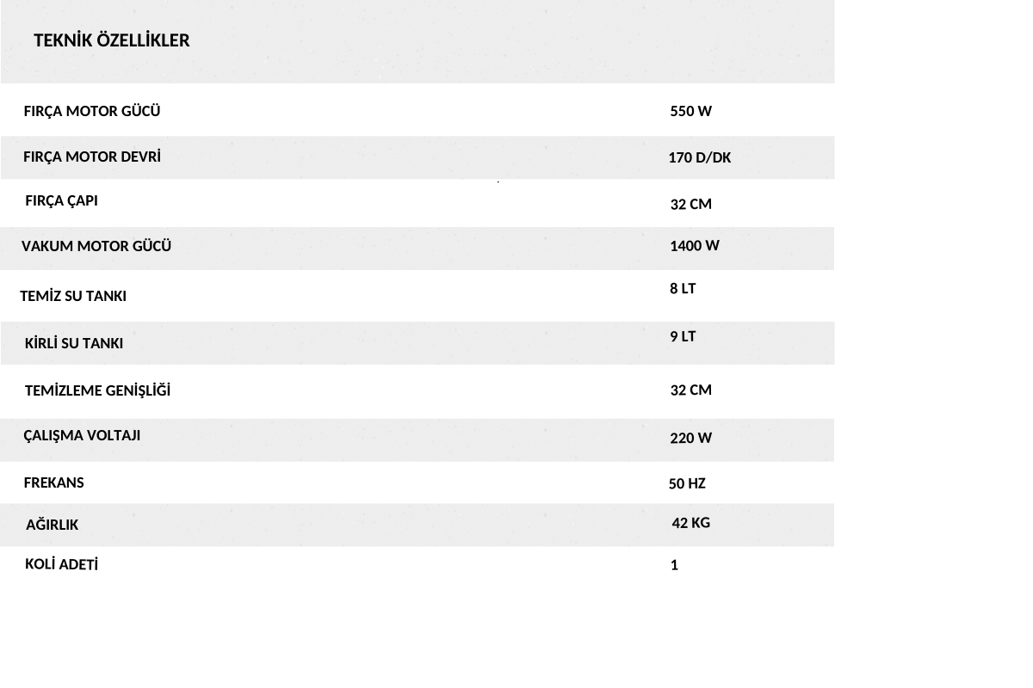Select the 1400 W value
Image resolution: width=1033 pixels, height=688 pixels.
pyautogui.click(x=695, y=245)
